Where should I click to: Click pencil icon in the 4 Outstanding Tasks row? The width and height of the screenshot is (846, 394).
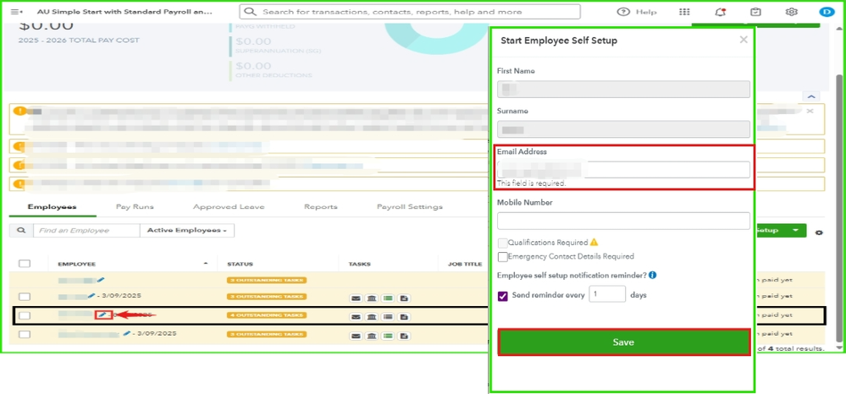(x=103, y=315)
